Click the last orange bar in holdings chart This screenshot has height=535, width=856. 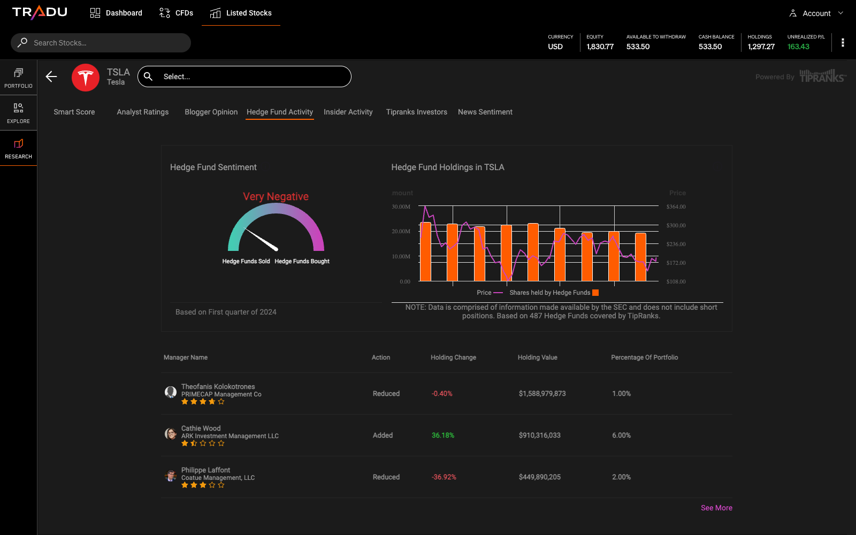(641, 257)
